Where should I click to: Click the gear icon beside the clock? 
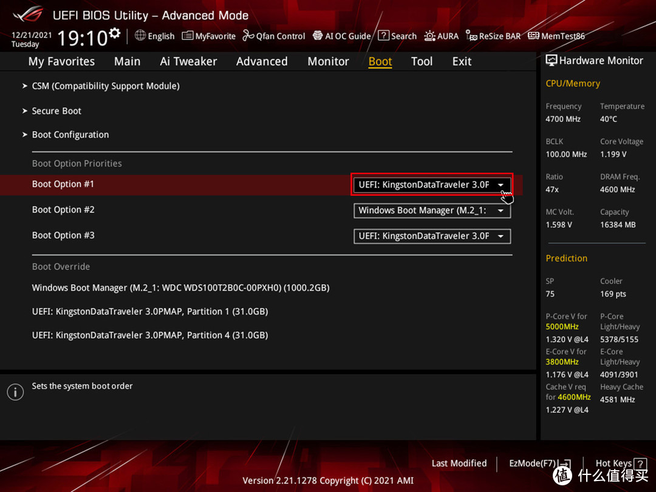(x=114, y=33)
